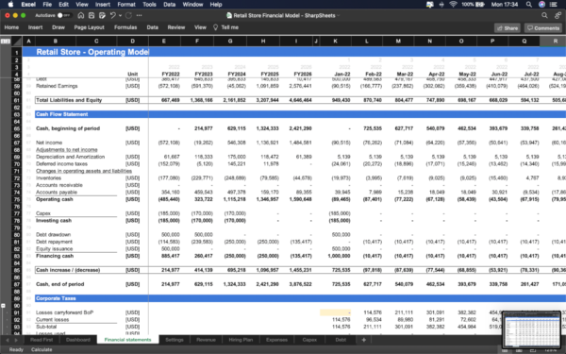Click the Siri icon in menu bar
Viewport: 566px width, 354px height.
pyautogui.click(x=541, y=5)
